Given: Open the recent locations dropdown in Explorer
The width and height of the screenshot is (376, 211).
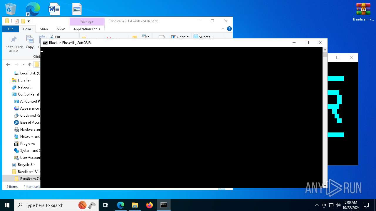Looking at the screenshot, I should click(23, 64).
